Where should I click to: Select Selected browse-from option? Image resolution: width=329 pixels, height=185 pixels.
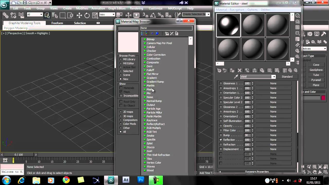click(121, 71)
